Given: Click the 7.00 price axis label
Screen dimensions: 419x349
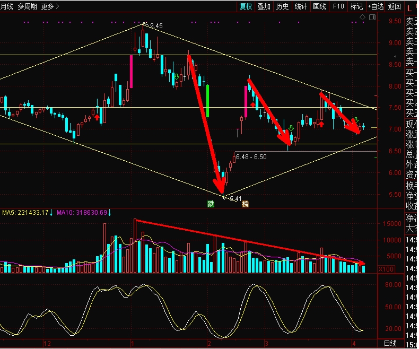Looking at the screenshot, I should (x=395, y=129).
